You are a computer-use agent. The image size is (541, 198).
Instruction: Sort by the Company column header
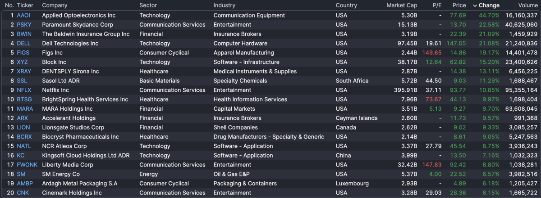[55, 5]
